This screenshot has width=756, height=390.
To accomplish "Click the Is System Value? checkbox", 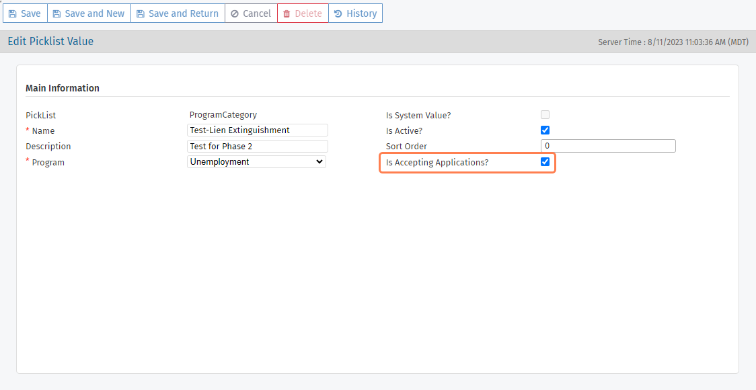I will pos(545,115).
